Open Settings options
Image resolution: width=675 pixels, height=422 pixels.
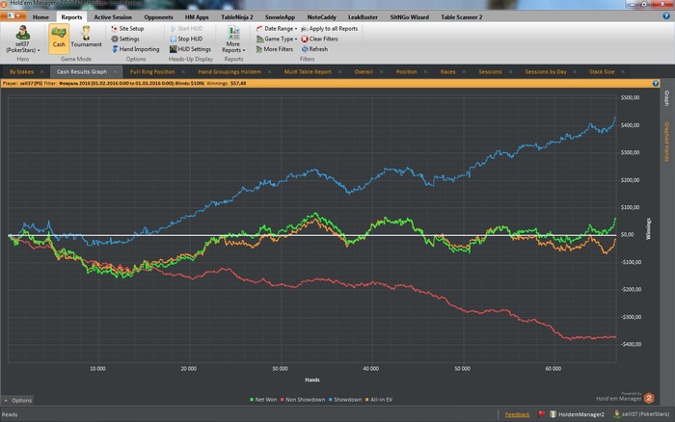[x=125, y=39]
